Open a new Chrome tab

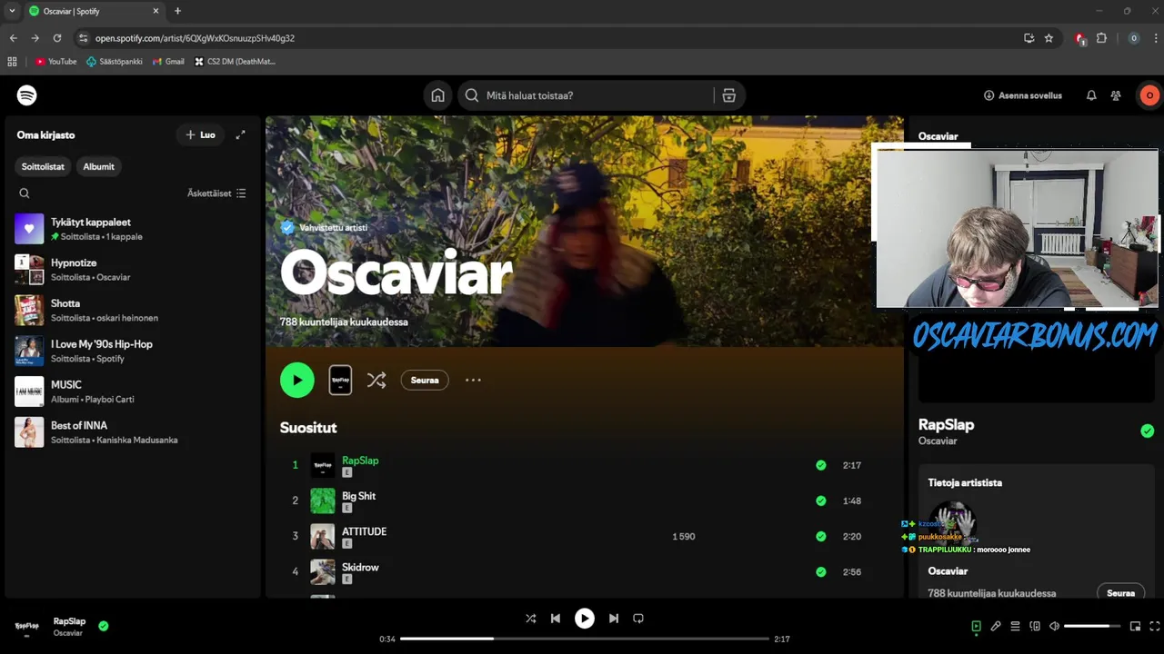tap(177, 11)
